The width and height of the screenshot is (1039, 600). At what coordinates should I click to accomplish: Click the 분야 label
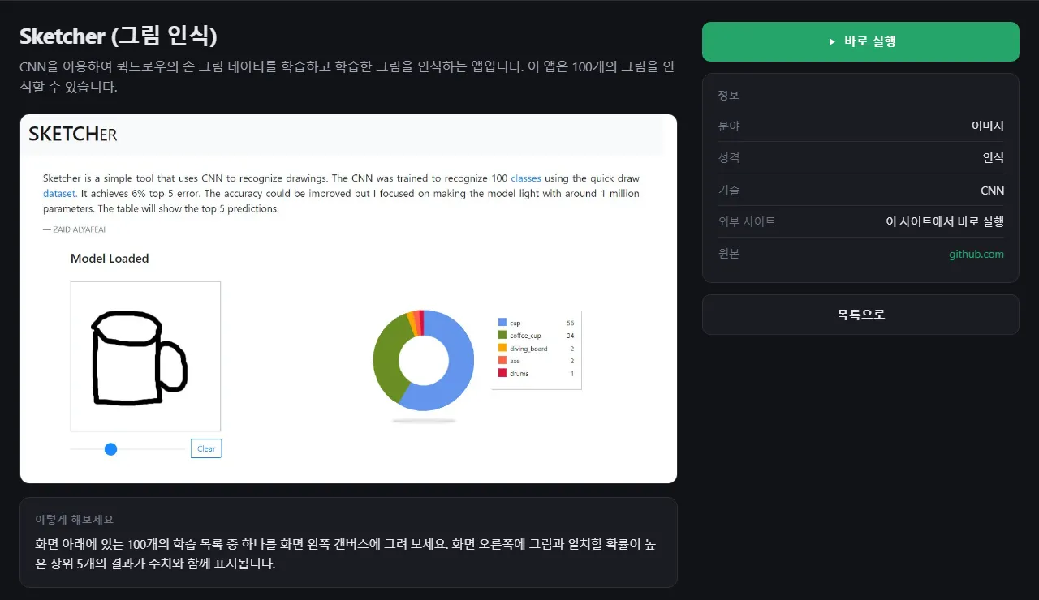click(x=729, y=126)
